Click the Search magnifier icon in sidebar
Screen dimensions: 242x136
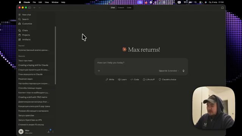click(19, 19)
